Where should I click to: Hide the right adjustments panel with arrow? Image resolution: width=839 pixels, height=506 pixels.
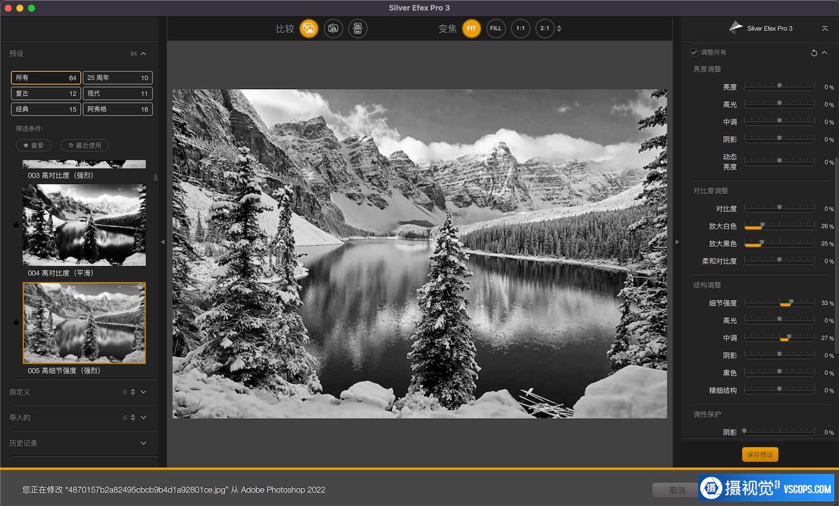click(677, 242)
